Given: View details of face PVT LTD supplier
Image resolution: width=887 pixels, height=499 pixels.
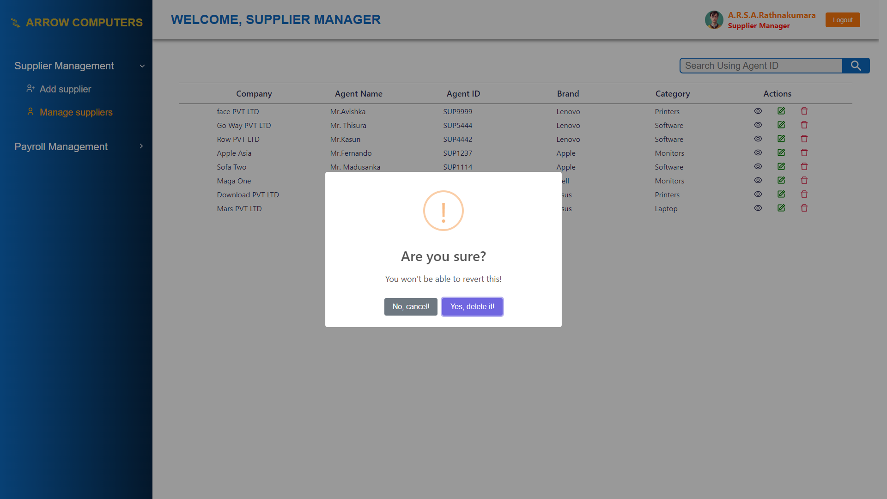Looking at the screenshot, I should 758,111.
